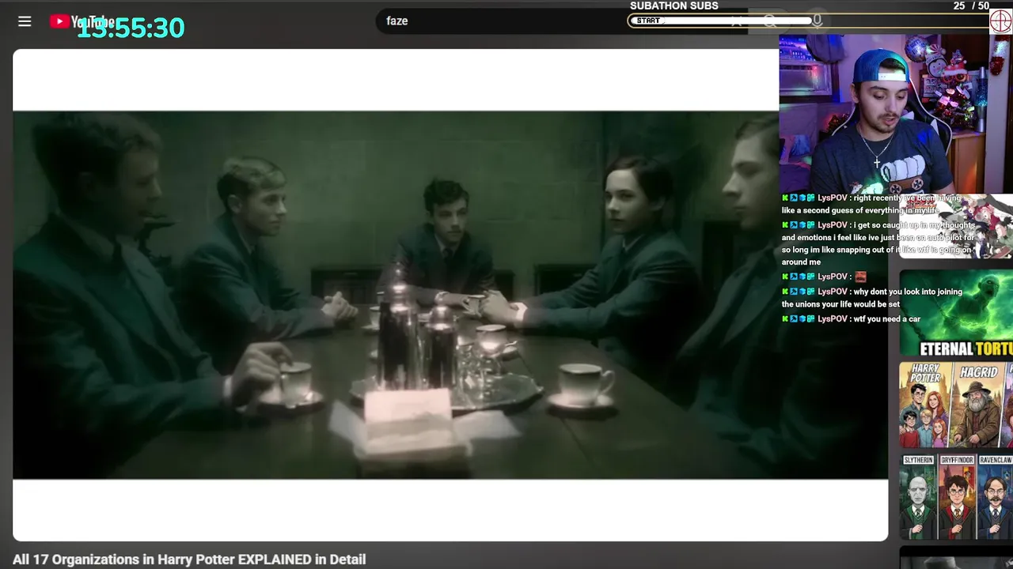The height and width of the screenshot is (569, 1013).
Task: Click the chat message about joining the unions
Action: pos(872,298)
